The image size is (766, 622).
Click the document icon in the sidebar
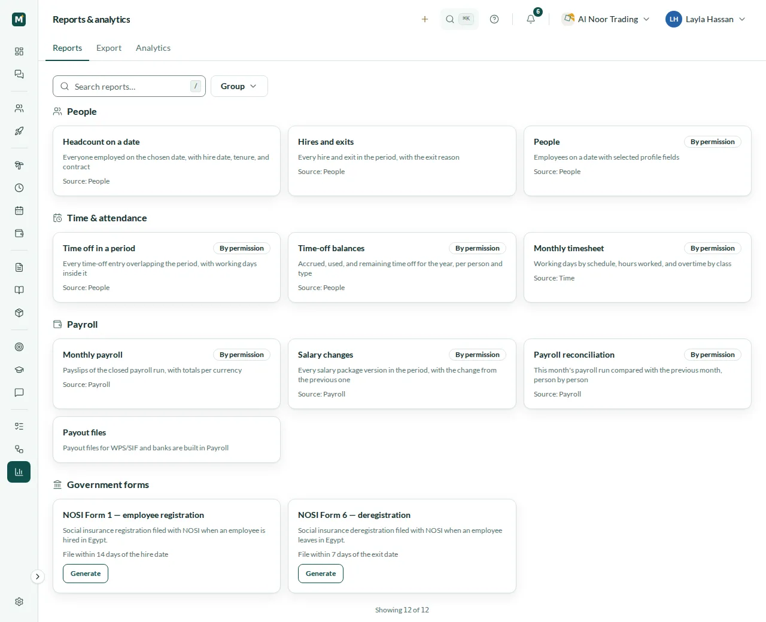(19, 267)
